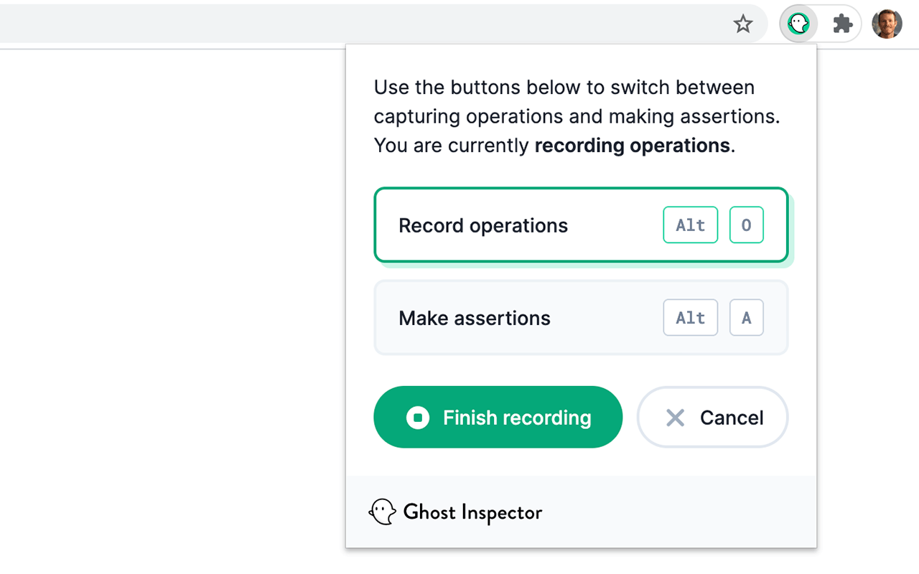This screenshot has width=919, height=574.
Task: Click the Ghost Inspector name link at bottom
Action: click(x=472, y=512)
